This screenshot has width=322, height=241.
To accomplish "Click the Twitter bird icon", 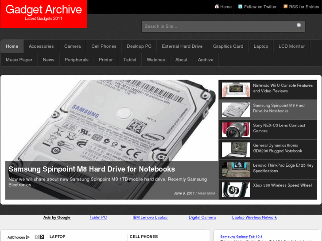I will [x=240, y=7].
